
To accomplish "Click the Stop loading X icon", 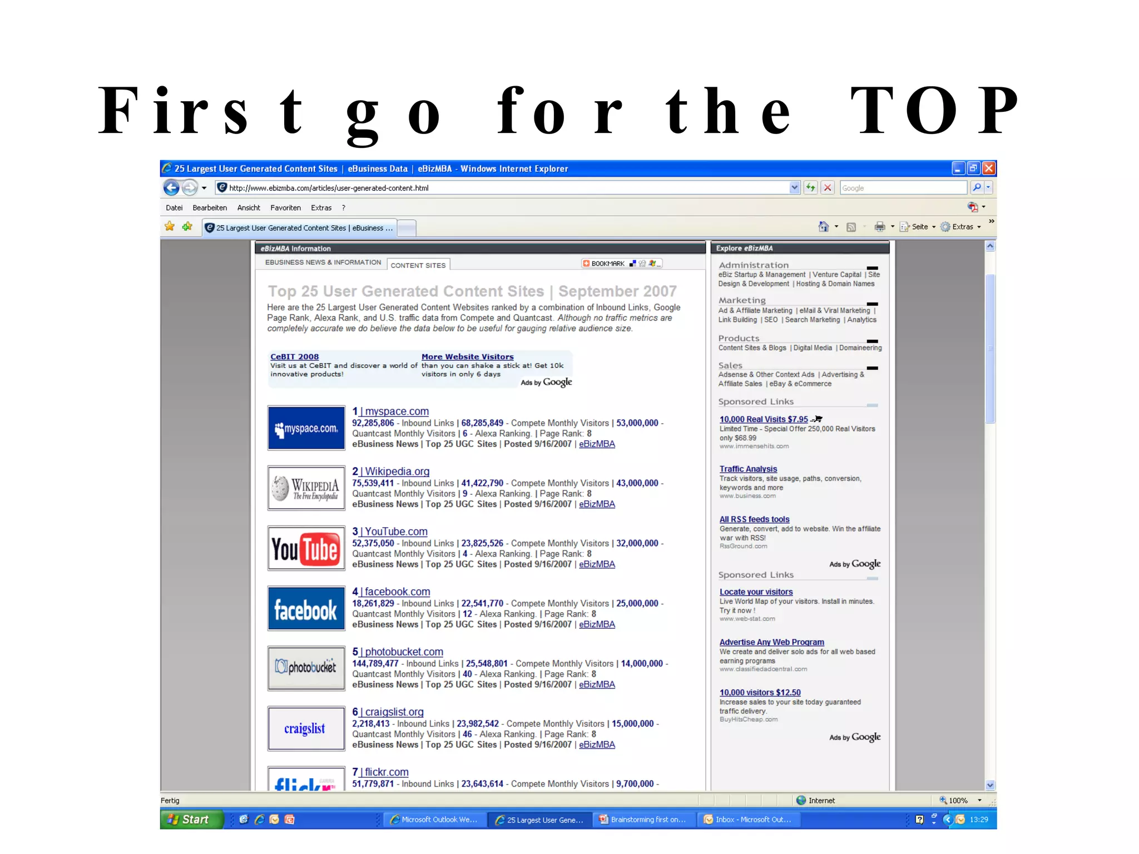I will [828, 188].
